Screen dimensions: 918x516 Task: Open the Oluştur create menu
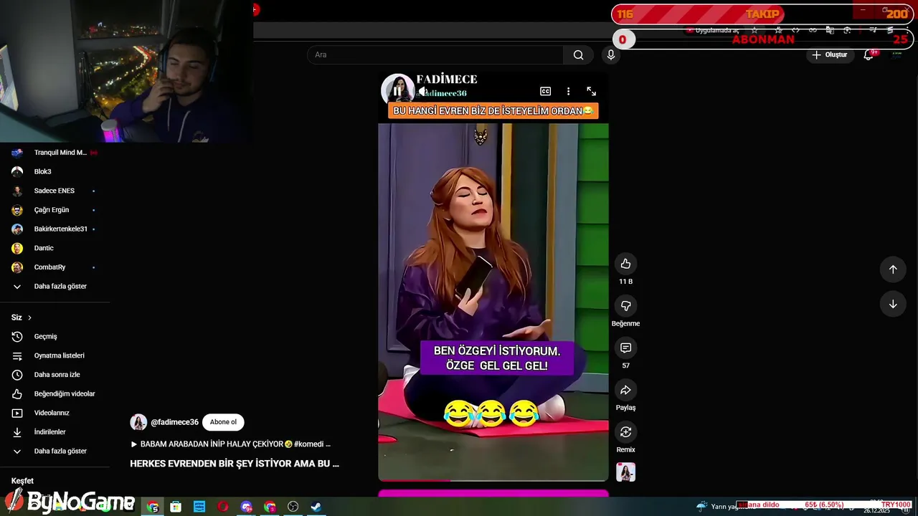point(829,54)
